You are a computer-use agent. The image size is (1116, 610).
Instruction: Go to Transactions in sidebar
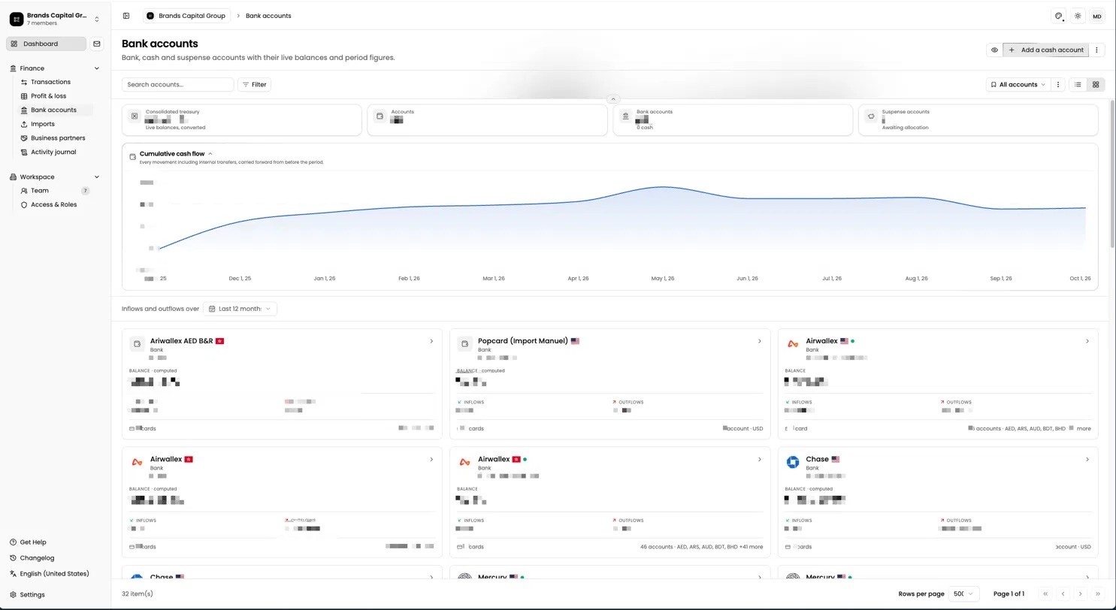(50, 82)
